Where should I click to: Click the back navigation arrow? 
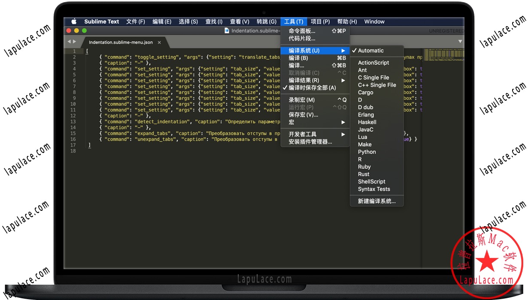point(70,42)
